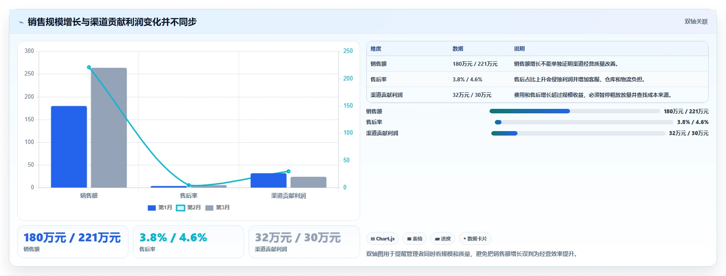Viewport: 726px width, 276px height.
Task: Click the cyan-outlined 第2月 legend box
Action: tap(180, 208)
